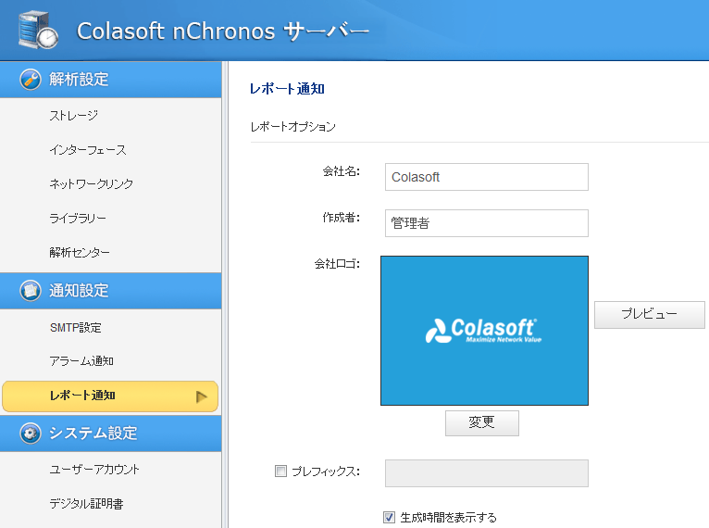Open the ストレージ settings page
Viewport: 709px width, 528px height.
74,116
